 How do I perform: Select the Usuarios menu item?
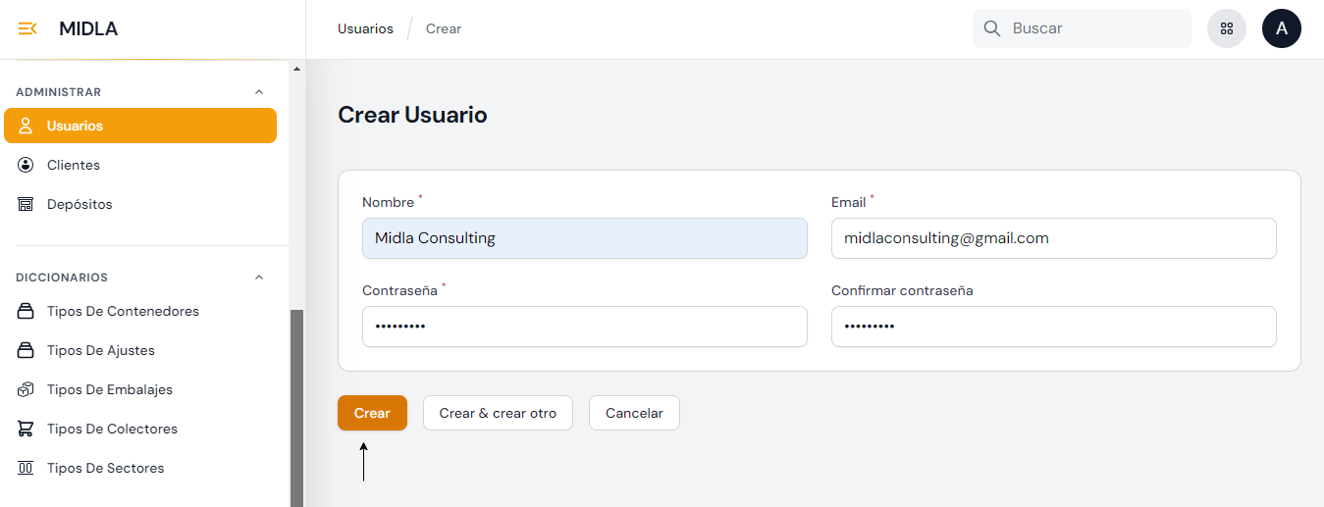tap(140, 126)
